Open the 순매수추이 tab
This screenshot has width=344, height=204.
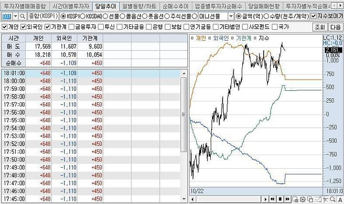(x=175, y=6)
